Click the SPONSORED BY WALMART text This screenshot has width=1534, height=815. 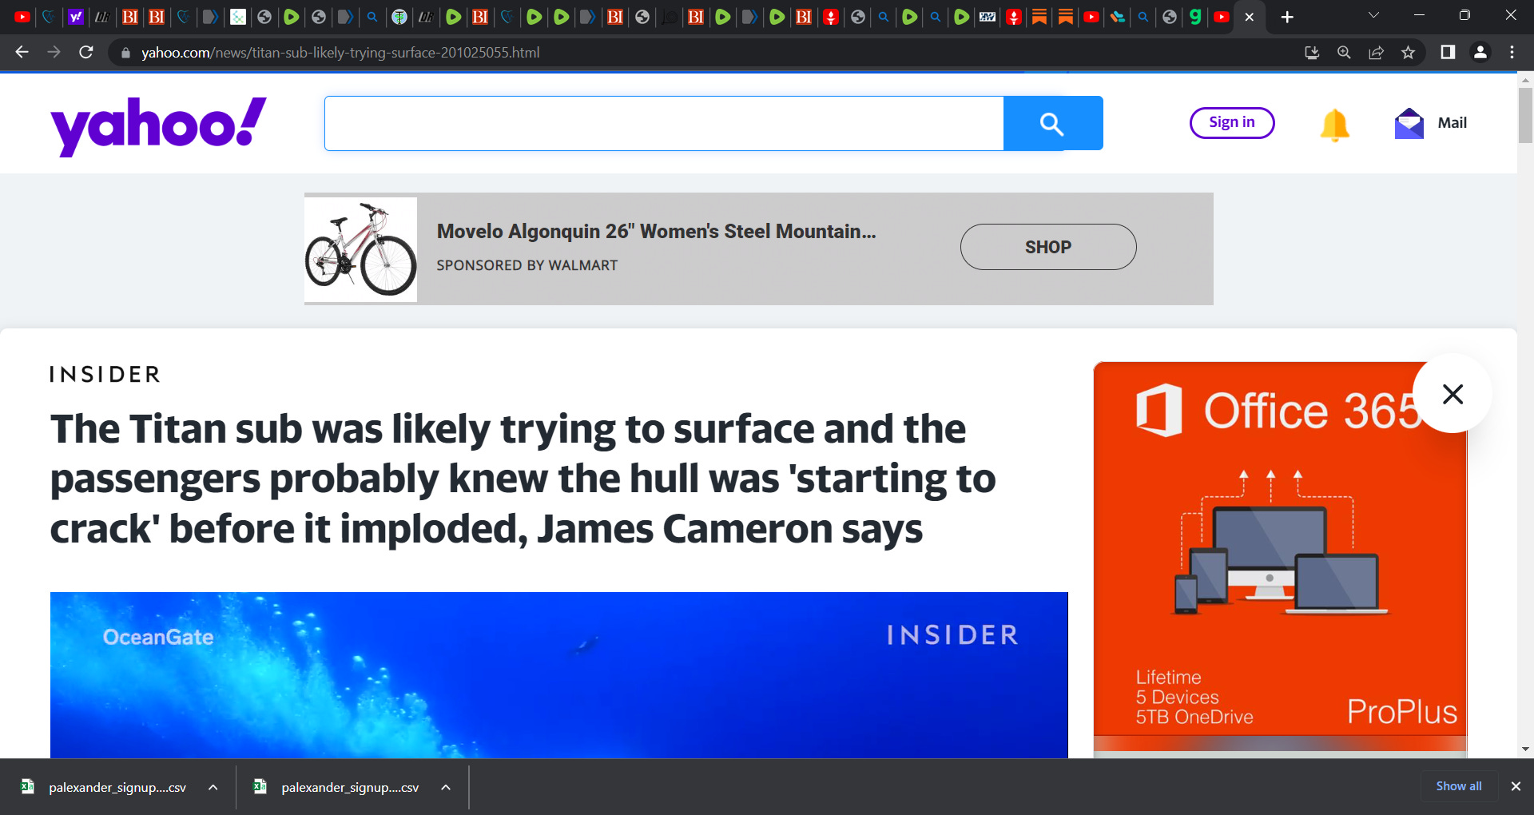(x=527, y=265)
